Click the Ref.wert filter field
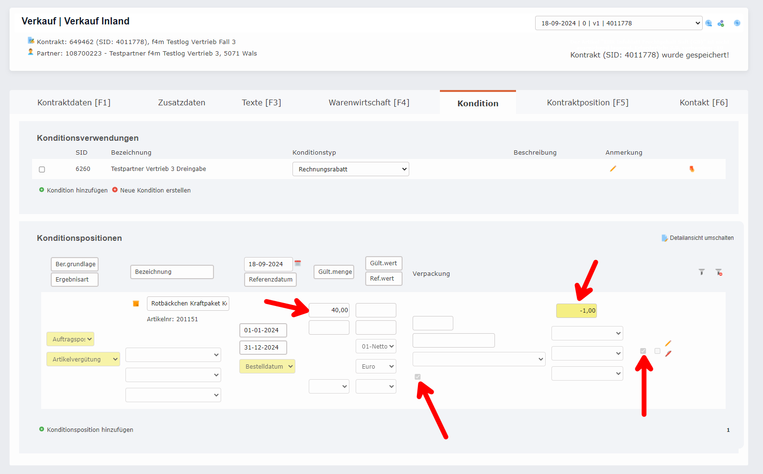 click(384, 279)
